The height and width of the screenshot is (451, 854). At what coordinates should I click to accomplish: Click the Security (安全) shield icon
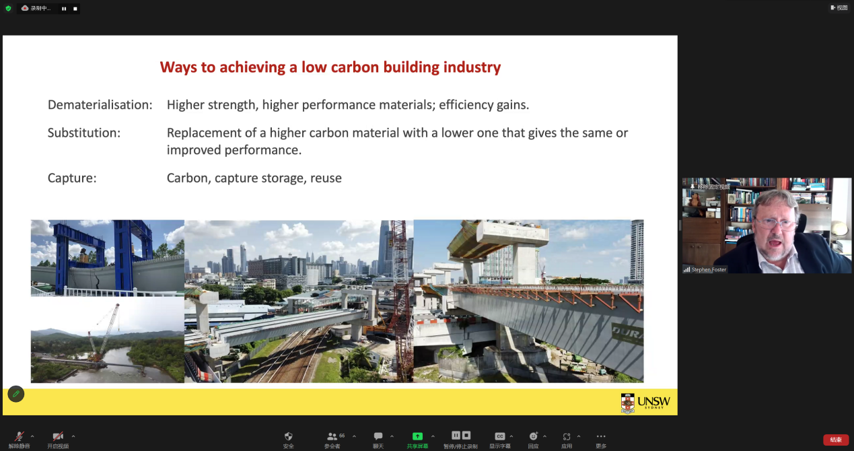click(x=289, y=436)
